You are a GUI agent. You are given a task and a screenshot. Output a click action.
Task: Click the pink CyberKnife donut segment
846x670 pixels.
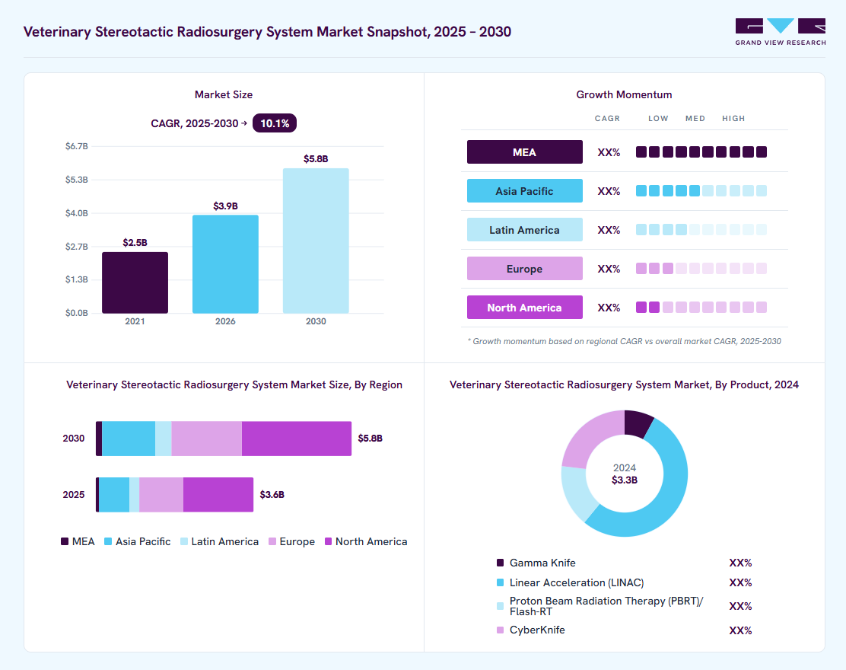[588, 436]
